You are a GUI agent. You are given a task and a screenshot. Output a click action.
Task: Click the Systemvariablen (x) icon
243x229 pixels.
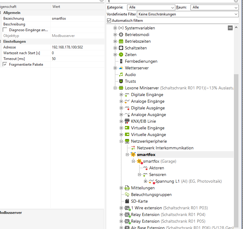pos(121,28)
